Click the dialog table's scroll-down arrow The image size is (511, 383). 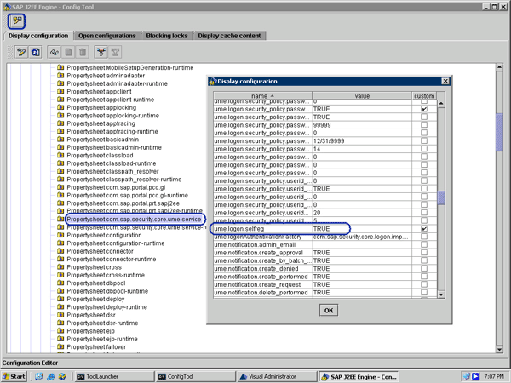point(441,294)
